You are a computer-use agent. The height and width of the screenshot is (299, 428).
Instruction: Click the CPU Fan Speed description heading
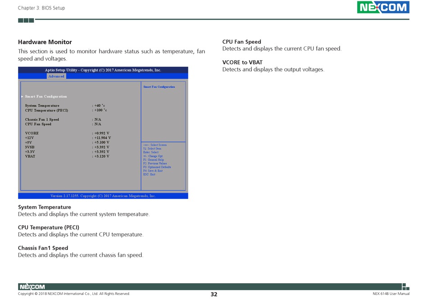click(x=241, y=42)
